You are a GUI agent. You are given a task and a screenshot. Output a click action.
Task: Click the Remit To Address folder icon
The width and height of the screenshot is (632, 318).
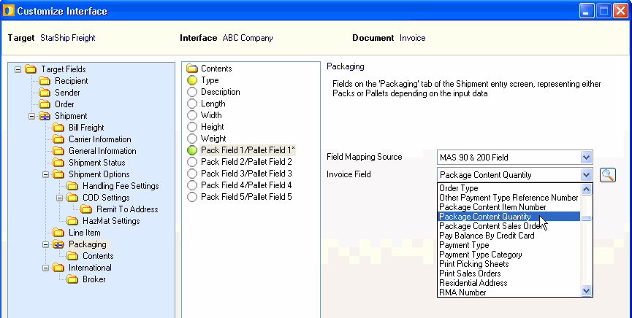(x=86, y=209)
